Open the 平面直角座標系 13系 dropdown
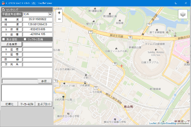 point(50,14)
